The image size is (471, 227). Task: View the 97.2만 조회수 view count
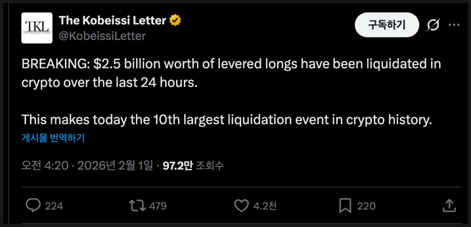tap(193, 166)
